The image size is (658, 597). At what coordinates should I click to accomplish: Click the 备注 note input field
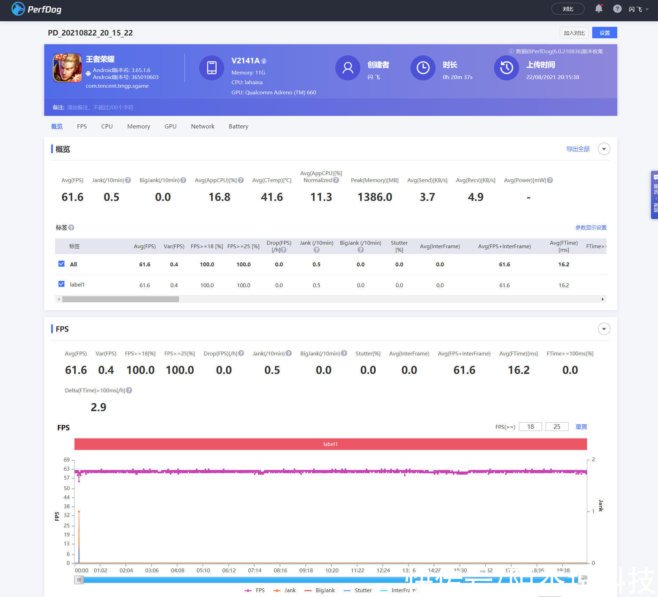(x=100, y=108)
